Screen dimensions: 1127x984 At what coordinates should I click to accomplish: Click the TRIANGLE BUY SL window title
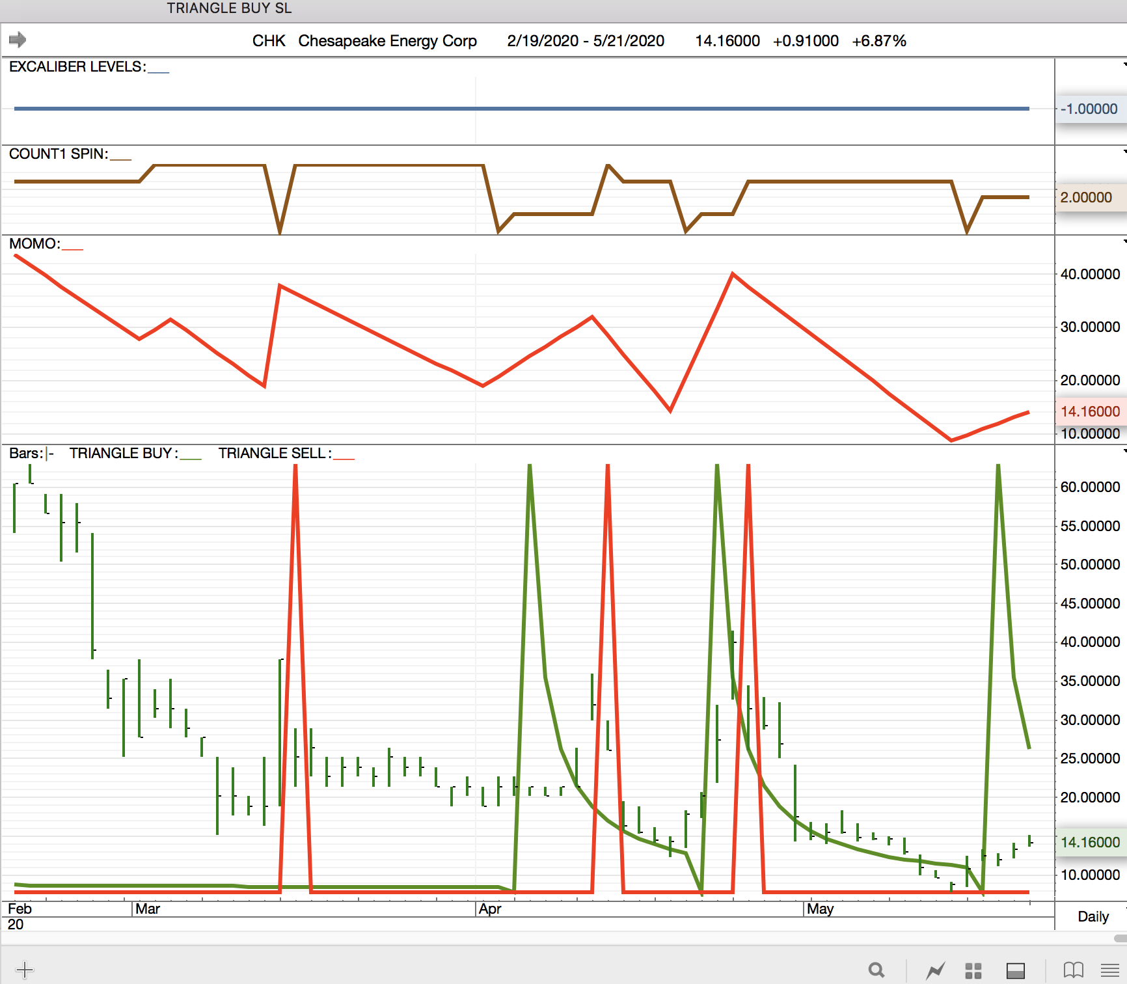click(x=229, y=8)
